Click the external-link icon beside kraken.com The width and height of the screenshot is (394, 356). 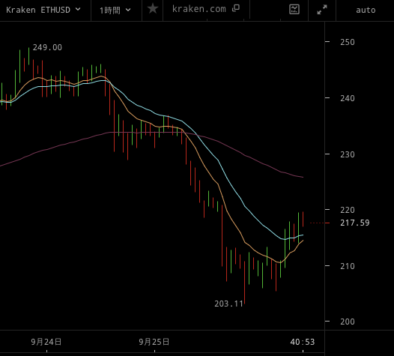coord(236,8)
